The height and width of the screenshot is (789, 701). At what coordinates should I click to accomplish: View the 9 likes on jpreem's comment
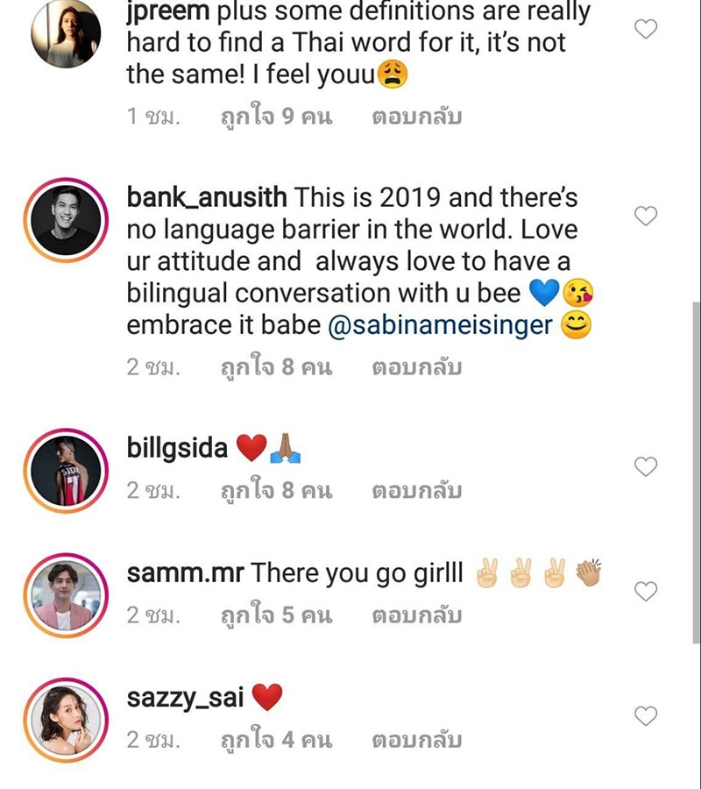(276, 117)
